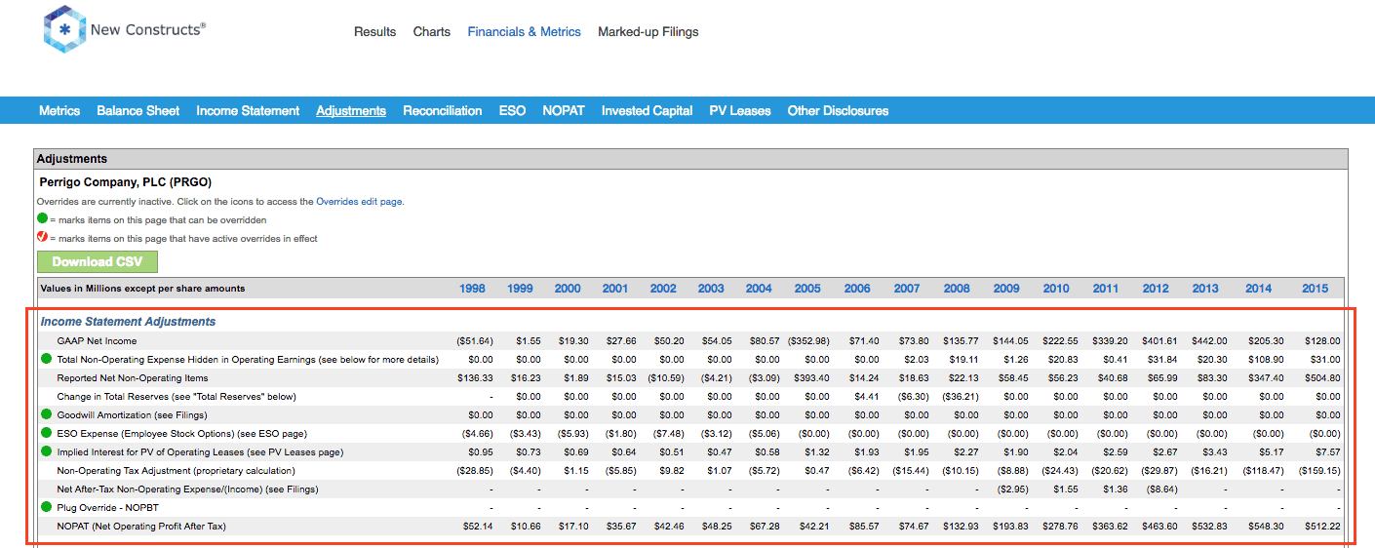This screenshot has width=1375, height=548.
Task: Click Goodwill Amortization (see Filings) row label
Action: (132, 415)
